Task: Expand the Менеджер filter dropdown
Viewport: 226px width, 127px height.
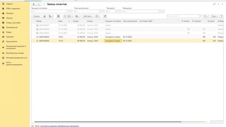Action: (x=160, y=11)
